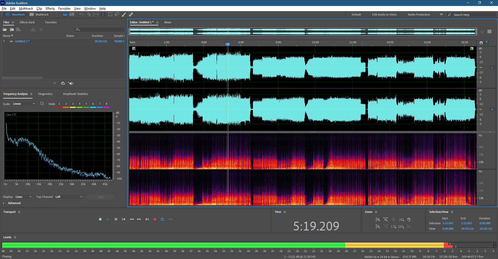Image resolution: width=498 pixels, height=259 pixels.
Task: Select the Edit Audio to Video workspace
Action: pyautogui.click(x=384, y=15)
